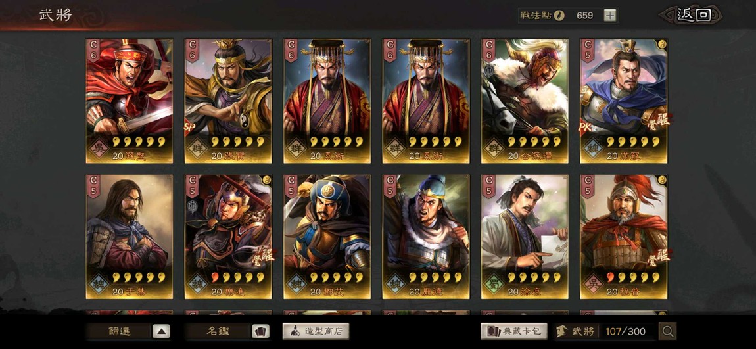The height and width of the screenshot is (349, 756).
Task: Select the 孫堅 general card
Action: (x=130, y=101)
